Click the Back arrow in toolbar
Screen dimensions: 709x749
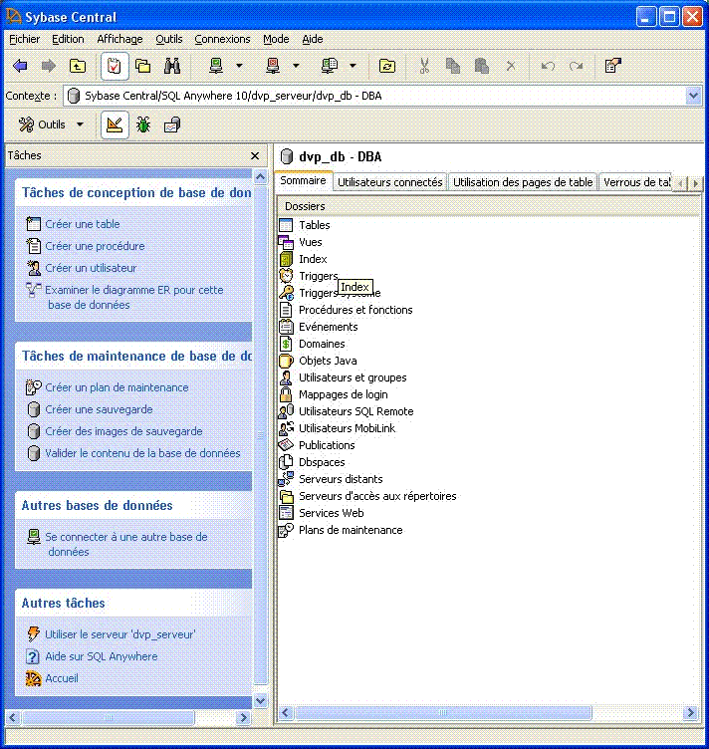(20, 66)
